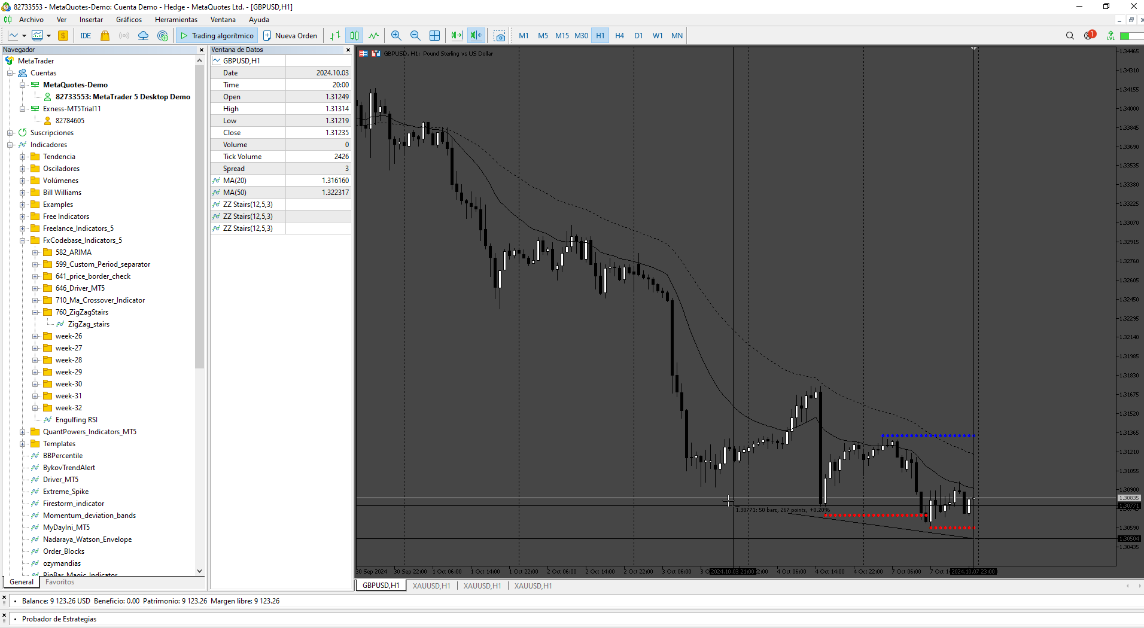Open the Herramientas menu
This screenshot has height=628, width=1144.
pos(176,20)
